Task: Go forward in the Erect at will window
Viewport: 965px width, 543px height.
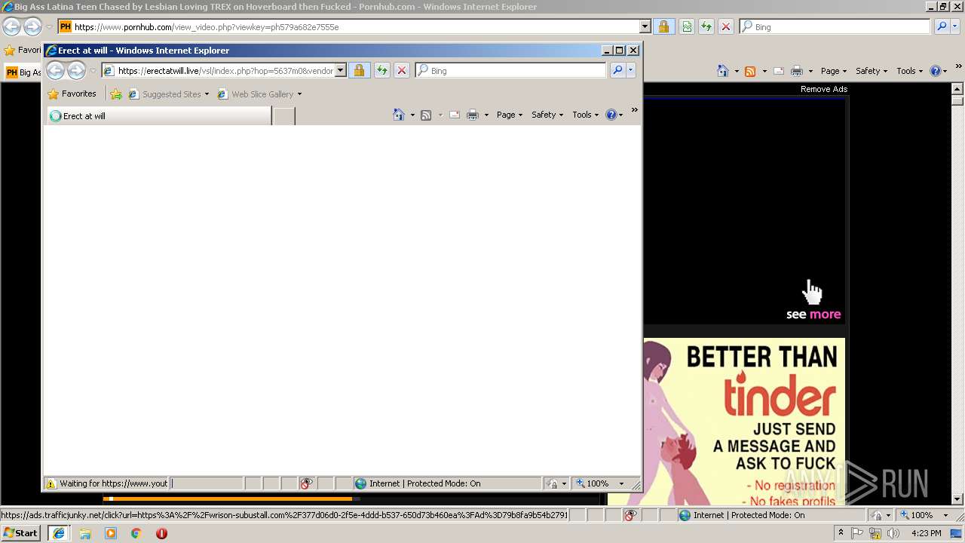Action: click(76, 70)
